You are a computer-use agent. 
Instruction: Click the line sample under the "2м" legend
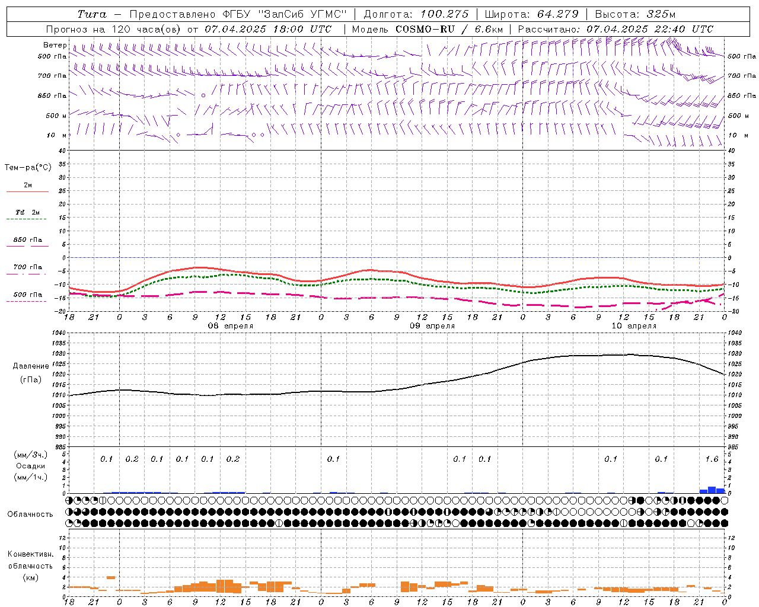[x=27, y=192]
